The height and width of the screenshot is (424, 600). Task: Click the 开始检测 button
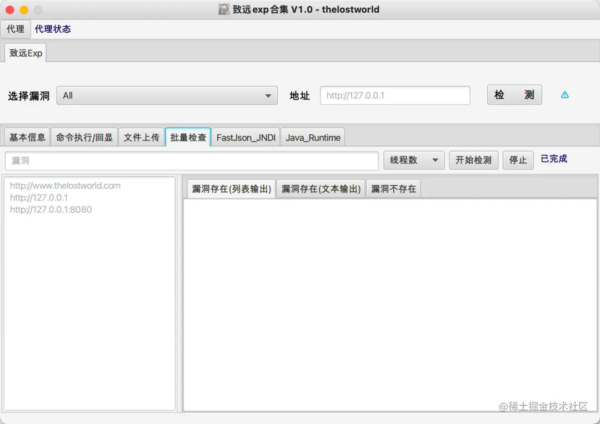point(473,160)
